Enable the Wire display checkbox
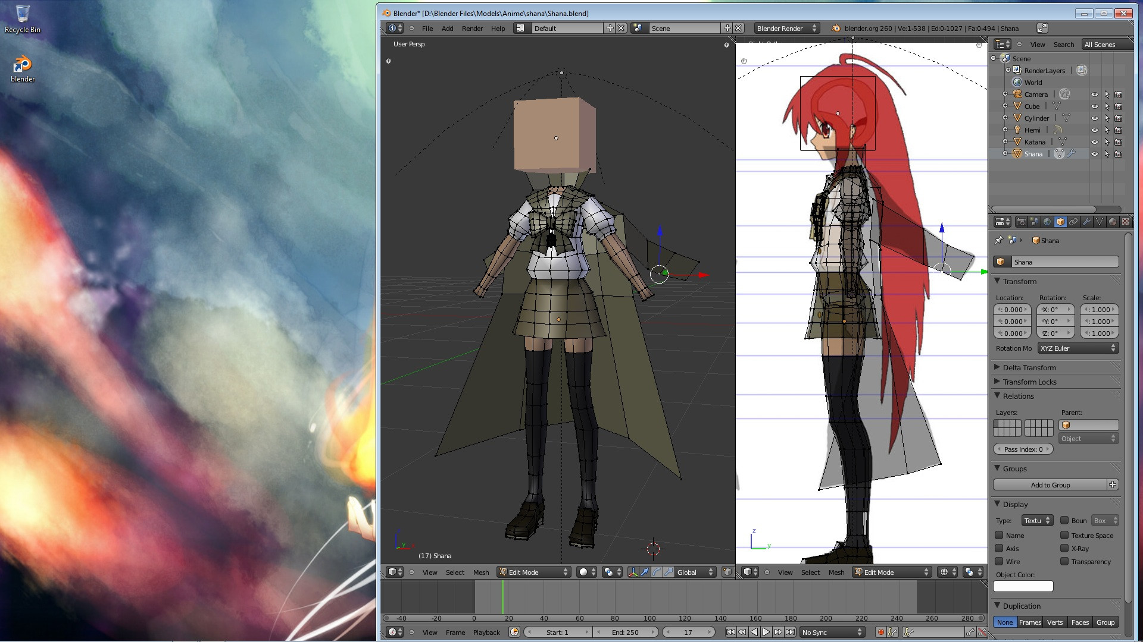Screen dimensions: 1143x642 point(999,561)
